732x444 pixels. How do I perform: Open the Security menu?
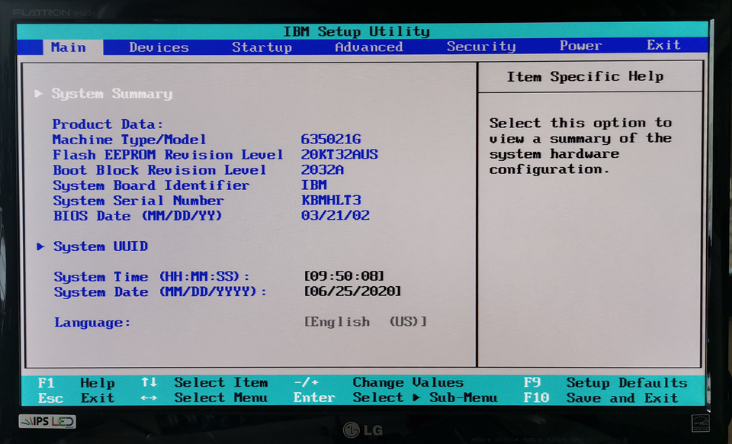481,47
